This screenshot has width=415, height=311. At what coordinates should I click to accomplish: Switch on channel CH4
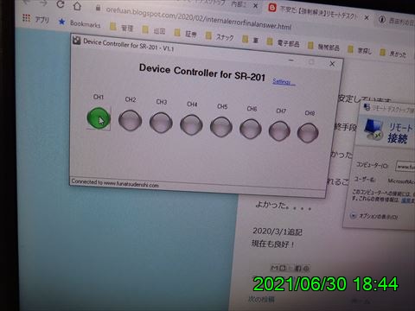191,125
